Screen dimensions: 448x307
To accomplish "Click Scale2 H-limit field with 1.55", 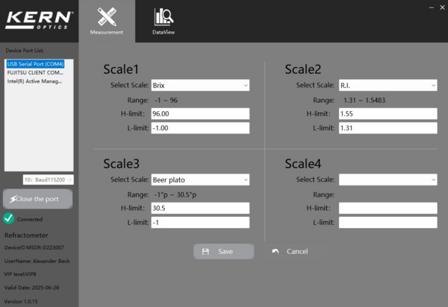I will click(388, 114).
